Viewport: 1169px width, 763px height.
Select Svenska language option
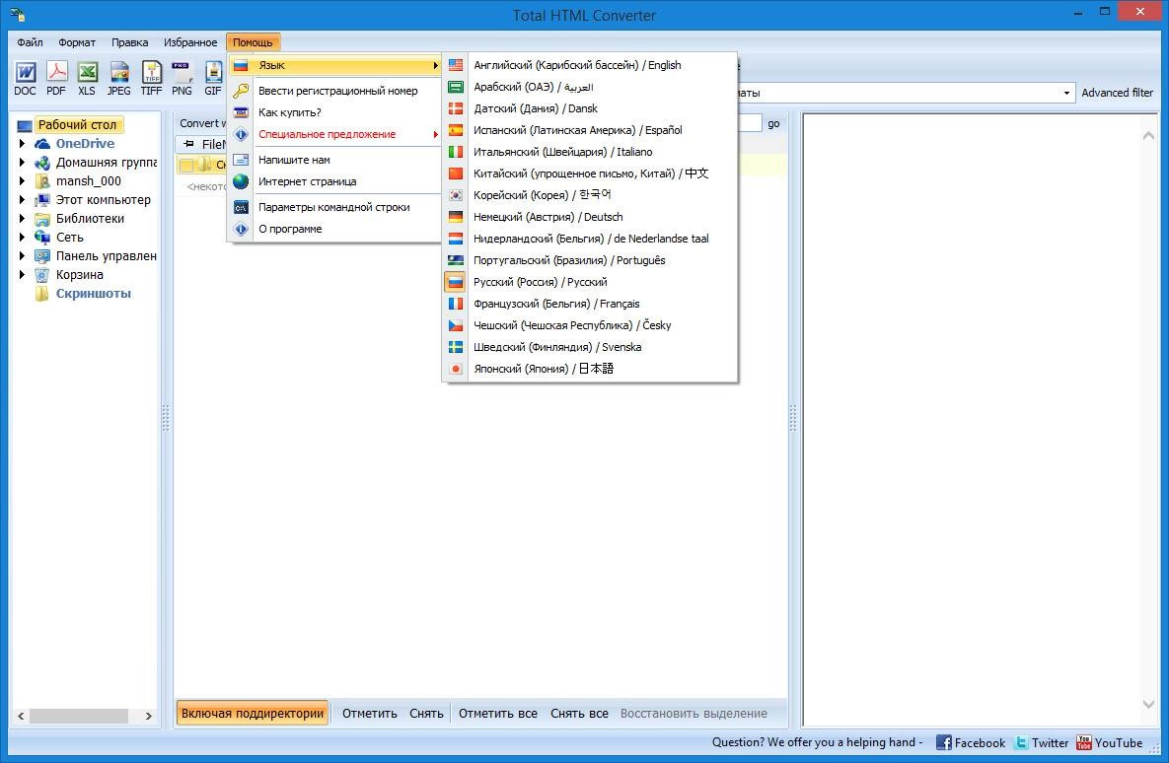(590, 346)
